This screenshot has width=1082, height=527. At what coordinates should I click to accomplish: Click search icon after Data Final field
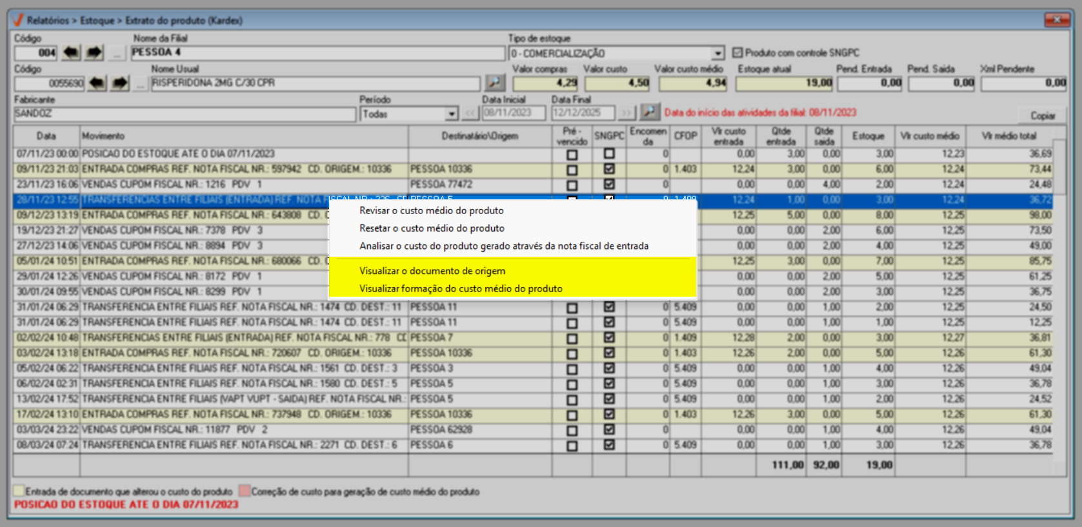pyautogui.click(x=649, y=113)
